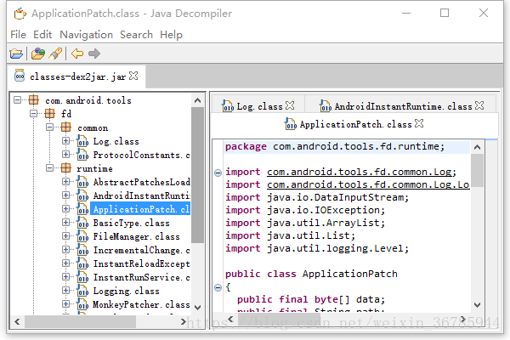Viewport: 510px width, 340px height.
Task: Open the Help menu
Action: pos(171,35)
